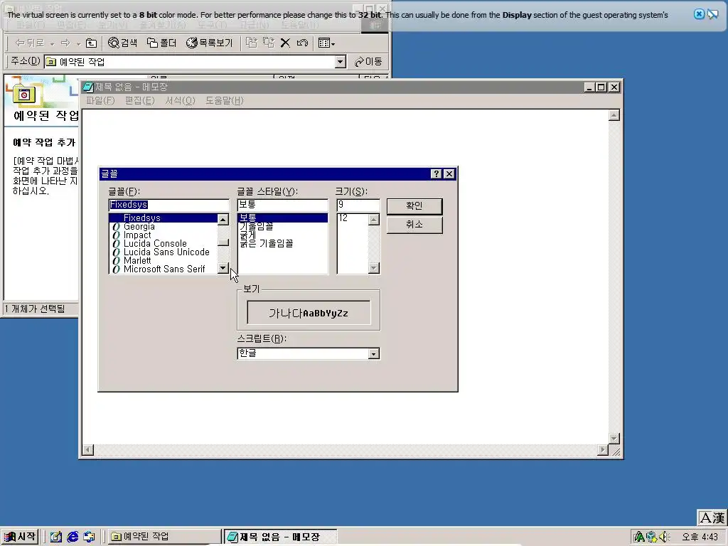The height and width of the screenshot is (546, 728).
Task: Select Lucida Sans Unicode in the font list
Action: 163,252
